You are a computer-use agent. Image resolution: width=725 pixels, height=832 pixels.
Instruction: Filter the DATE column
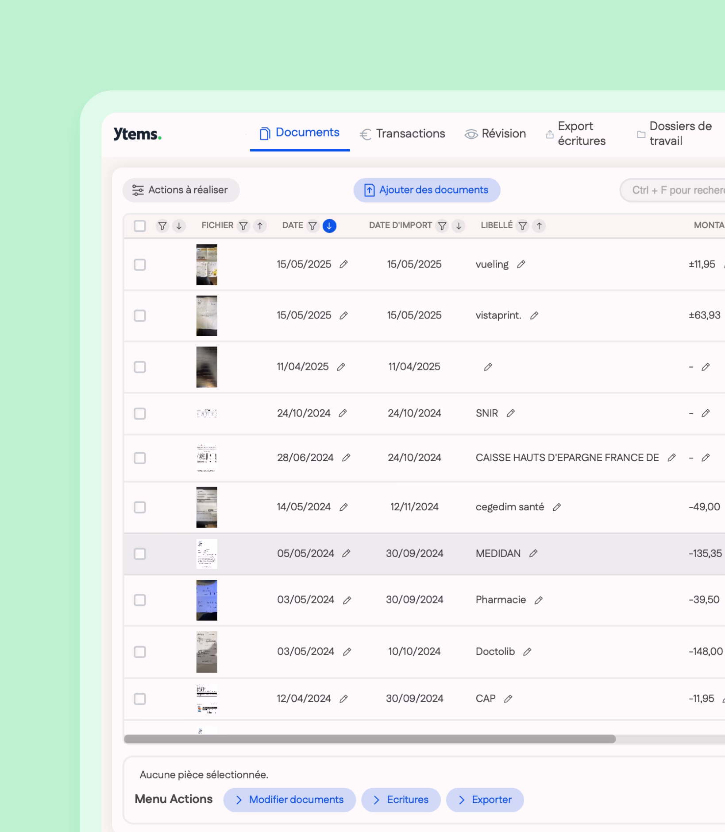pyautogui.click(x=312, y=226)
